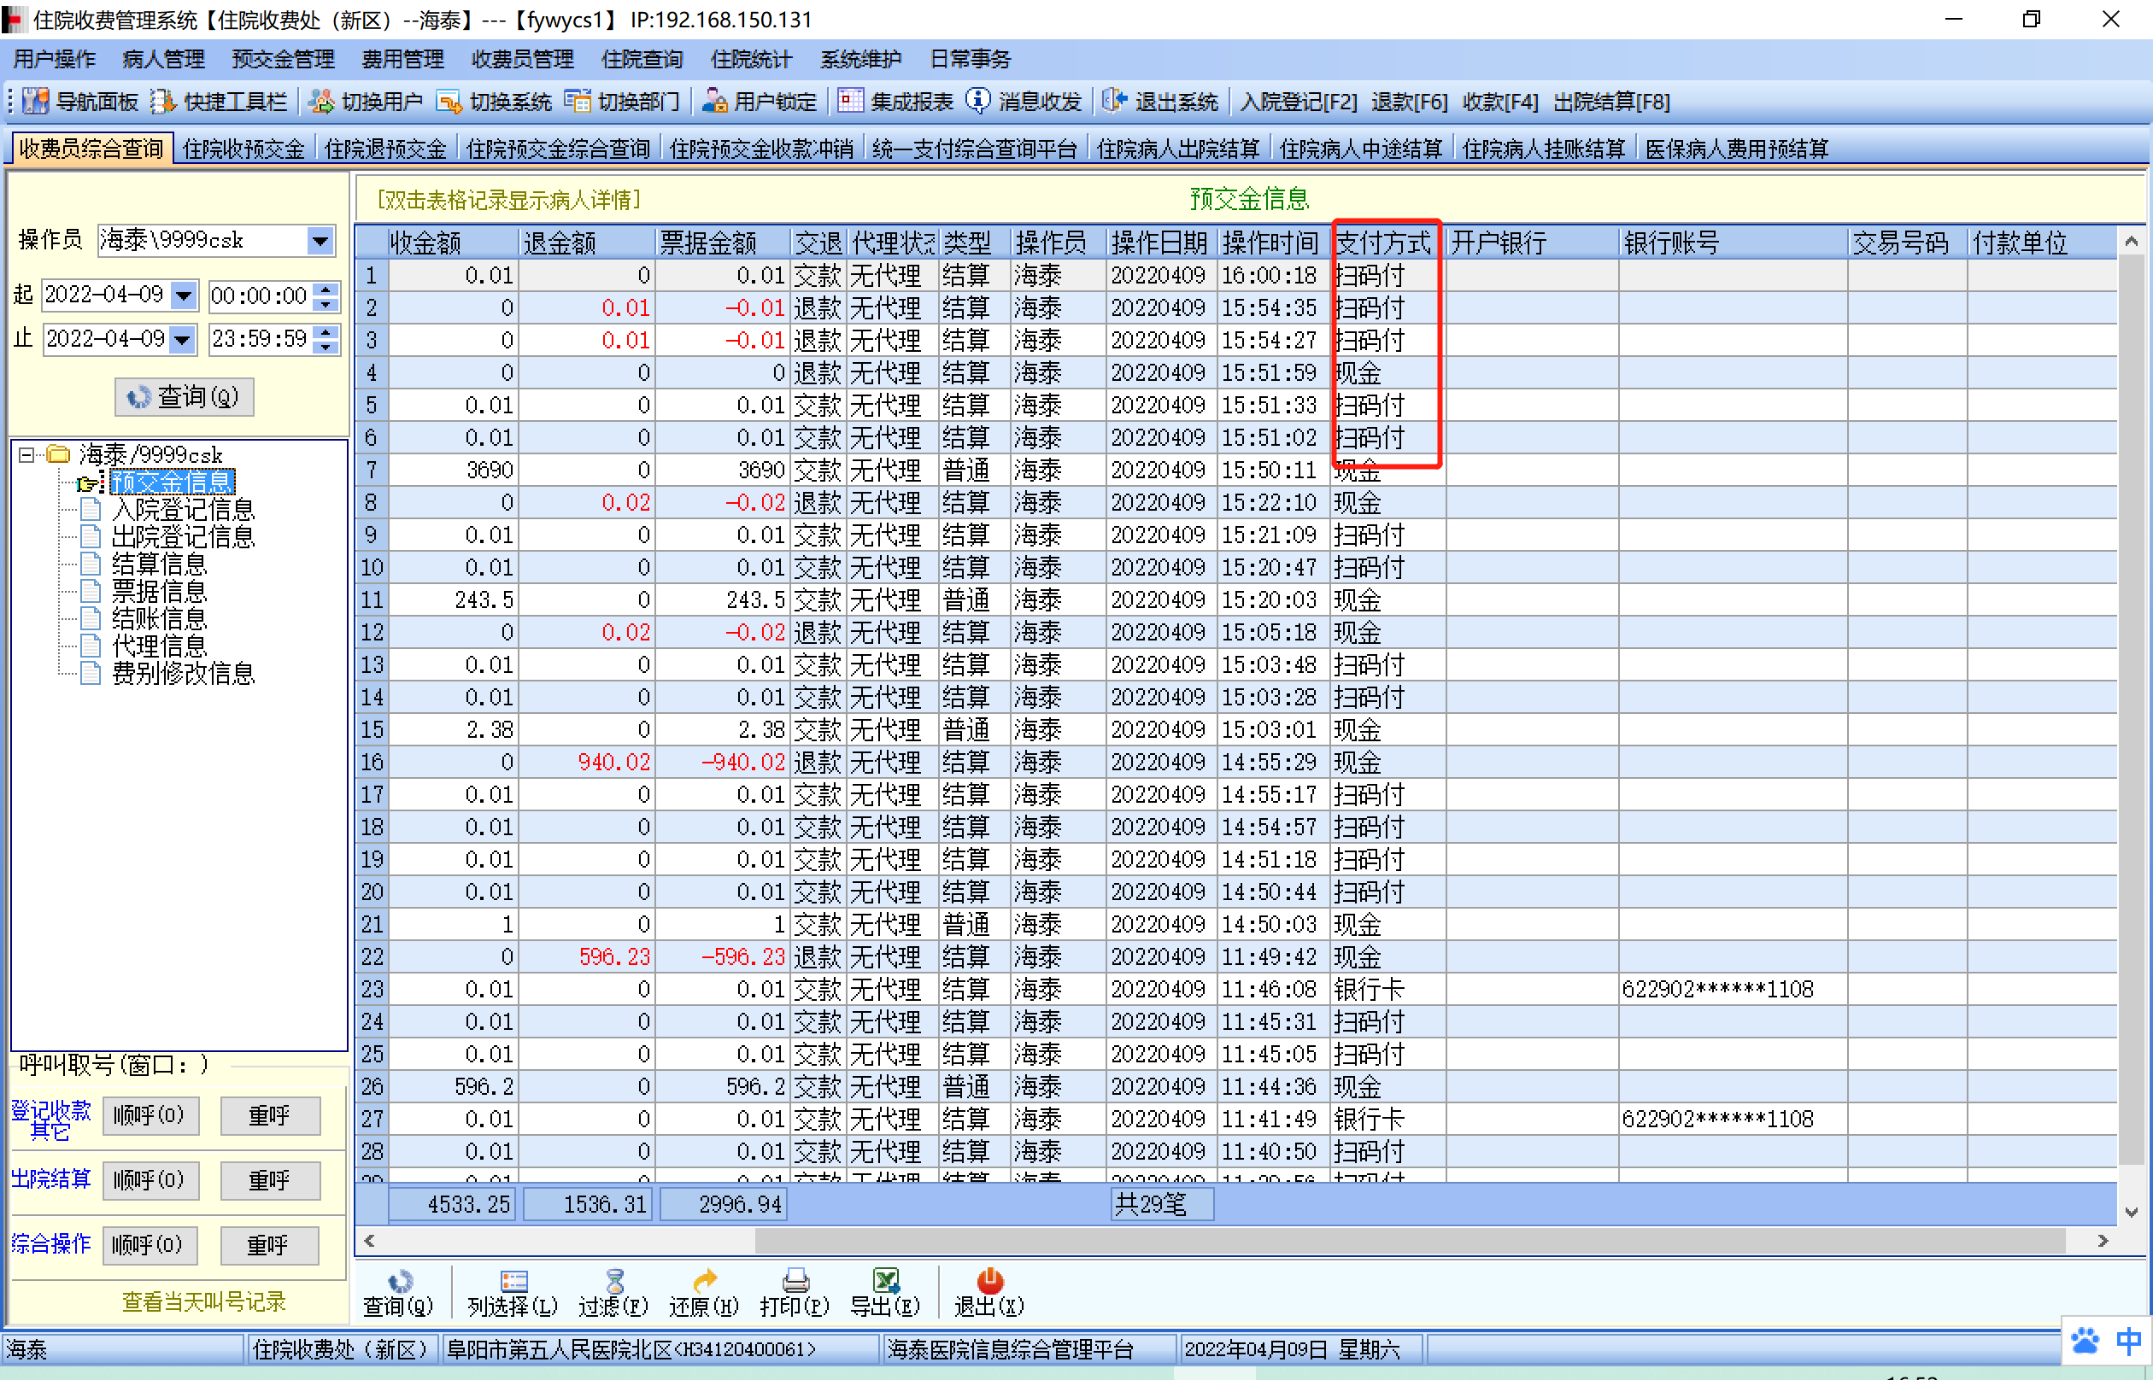The width and height of the screenshot is (2153, 1380).
Task: Select 结算信息 in the tree
Action: [x=159, y=564]
